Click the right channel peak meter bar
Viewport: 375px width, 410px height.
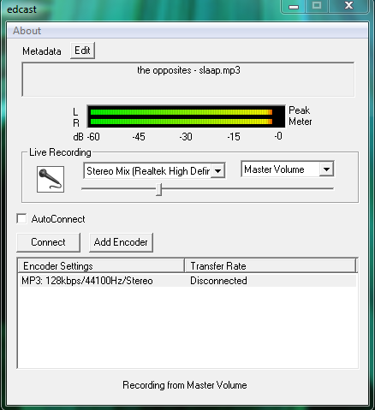(x=182, y=122)
